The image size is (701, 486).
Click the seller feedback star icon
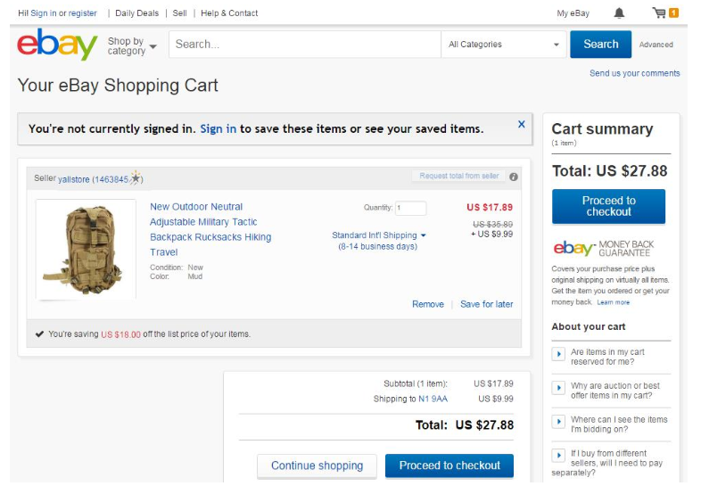click(136, 178)
